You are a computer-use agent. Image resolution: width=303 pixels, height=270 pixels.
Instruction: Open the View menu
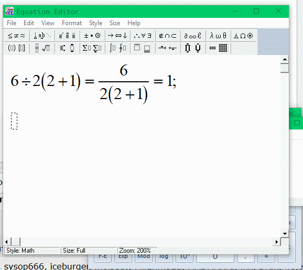[48, 23]
